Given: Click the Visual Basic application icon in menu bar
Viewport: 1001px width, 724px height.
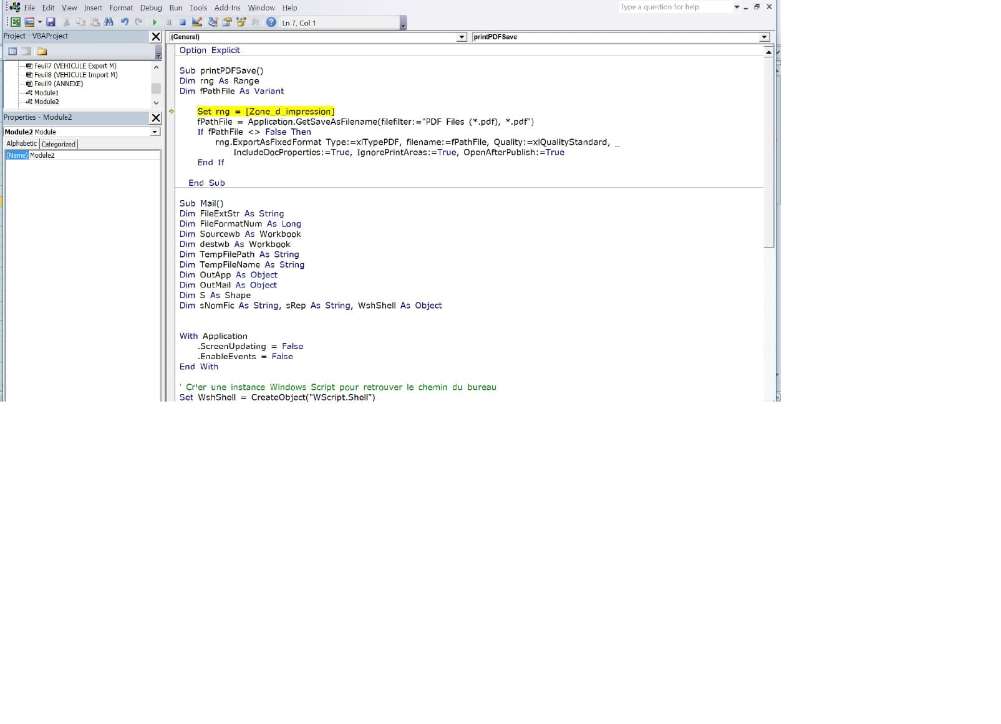Looking at the screenshot, I should [x=14, y=7].
